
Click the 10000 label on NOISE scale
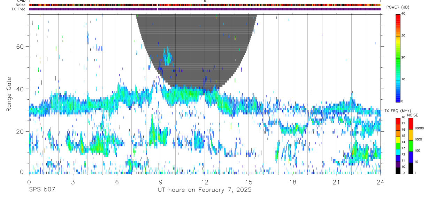[419, 128]
